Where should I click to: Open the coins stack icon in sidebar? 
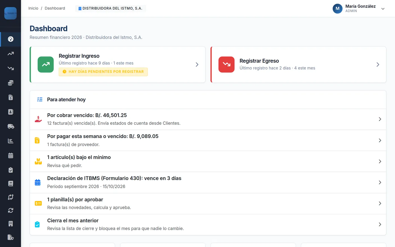click(11, 83)
